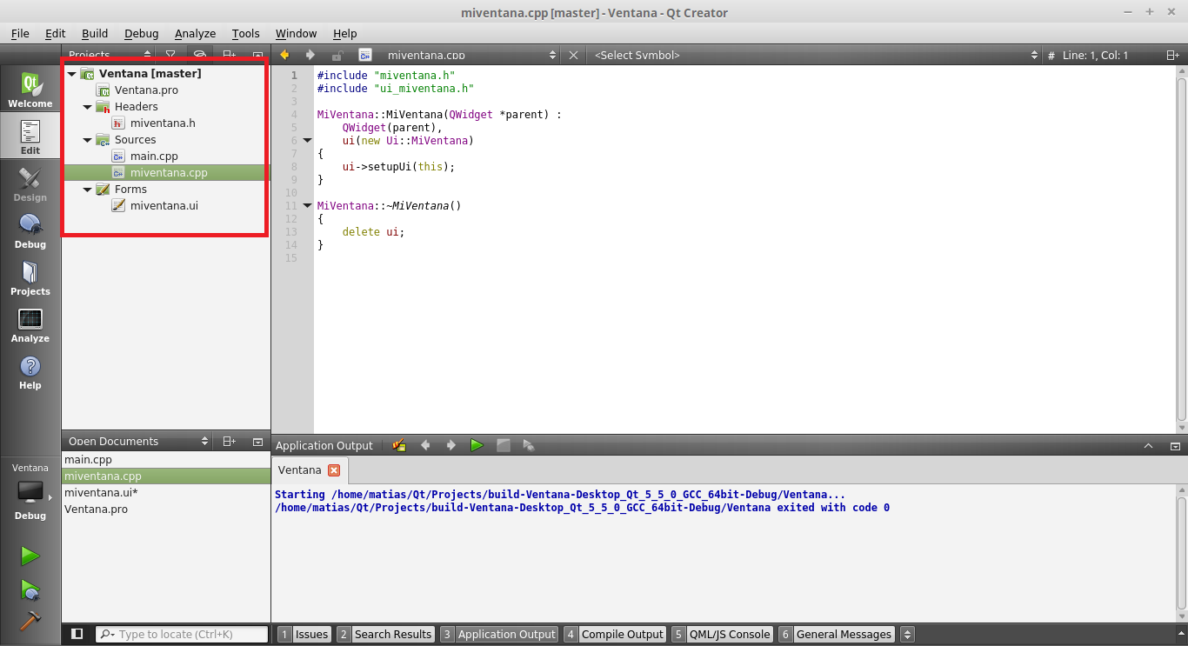Switch to Design mode

coord(30,183)
